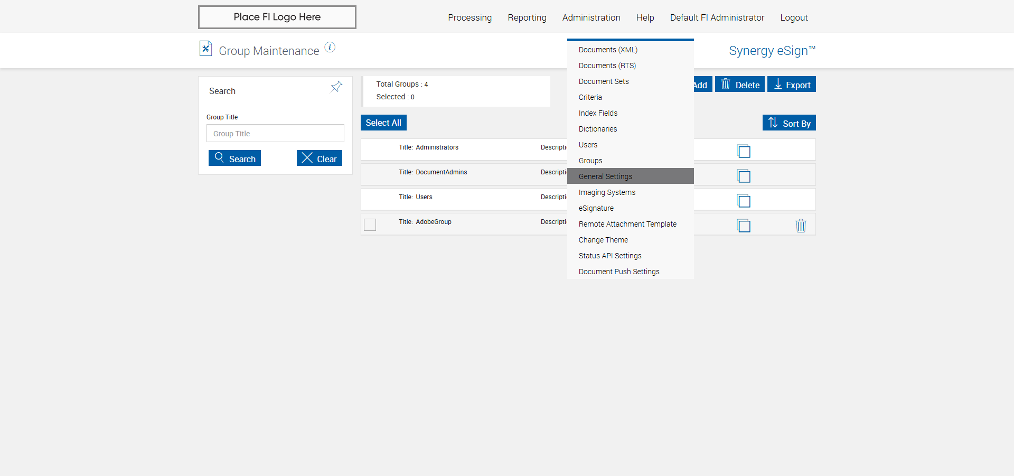Click the Logout link

click(794, 17)
